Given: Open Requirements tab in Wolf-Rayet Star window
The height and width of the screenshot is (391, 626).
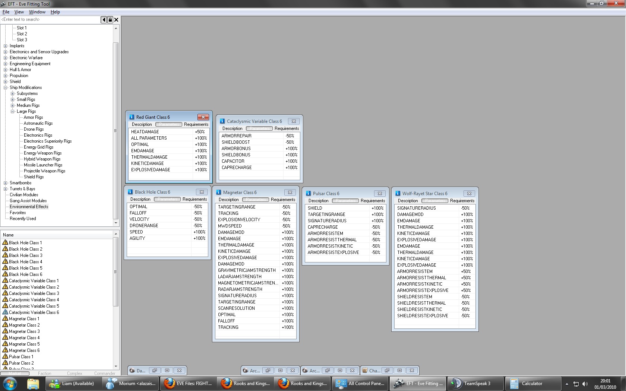Looking at the screenshot, I should (x=462, y=201).
